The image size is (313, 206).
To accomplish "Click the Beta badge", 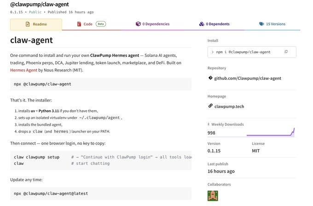I will point(101,24).
